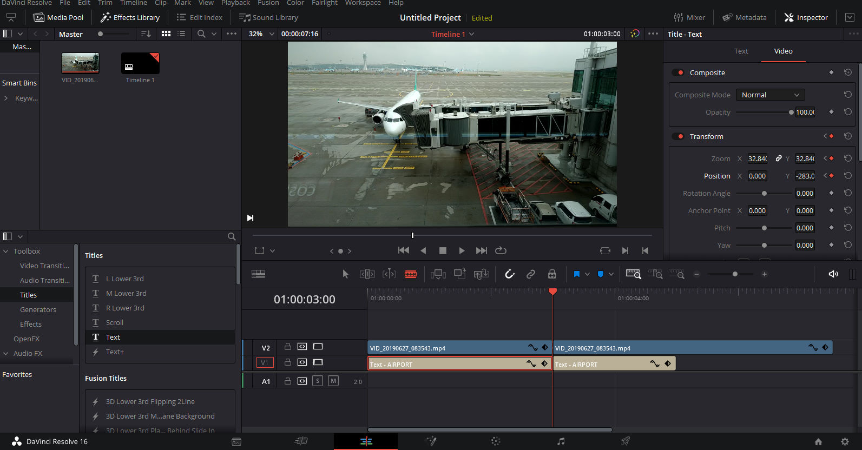This screenshot has height=450, width=862.
Task: Switch to the Text tab in Inspector
Action: (x=741, y=51)
